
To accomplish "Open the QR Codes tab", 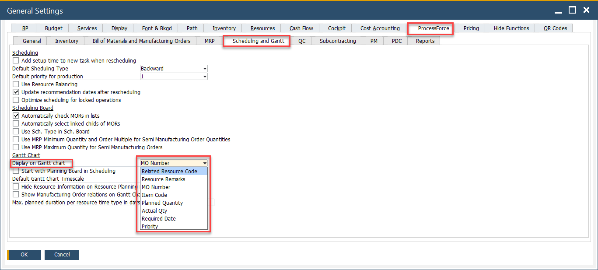I will click(x=555, y=28).
